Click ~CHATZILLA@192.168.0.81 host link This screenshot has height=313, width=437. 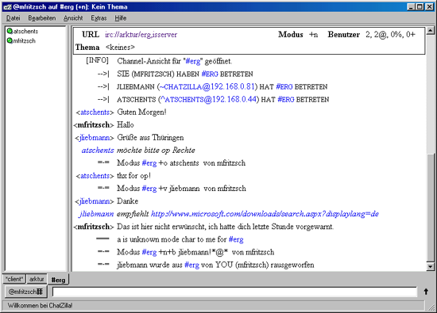(x=207, y=86)
